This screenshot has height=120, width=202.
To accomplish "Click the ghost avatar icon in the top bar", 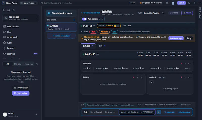I will coord(173,3).
